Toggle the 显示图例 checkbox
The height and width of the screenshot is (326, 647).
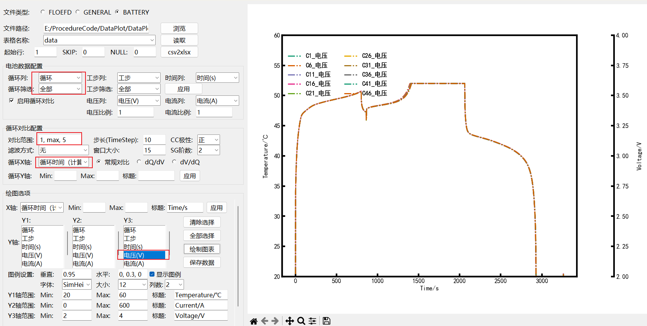pos(152,274)
